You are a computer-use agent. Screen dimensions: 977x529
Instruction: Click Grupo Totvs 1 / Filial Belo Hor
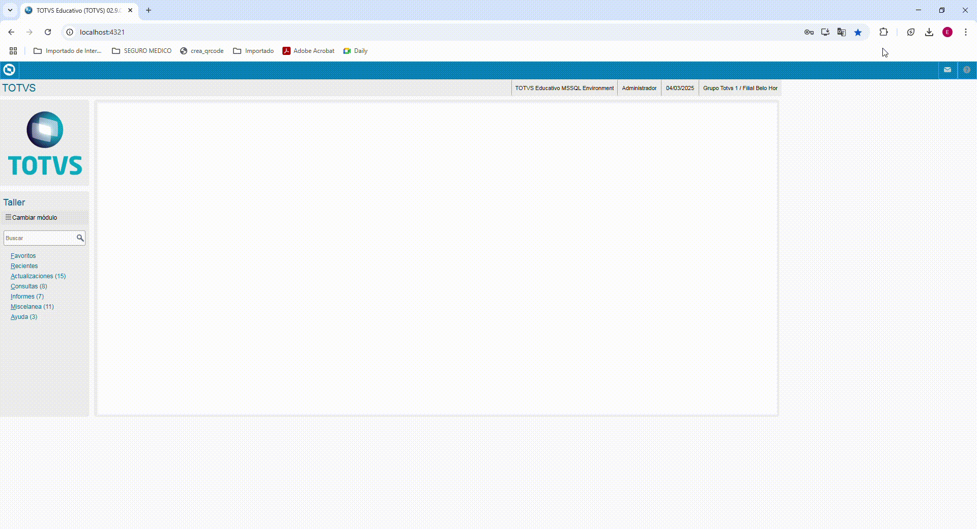tap(740, 88)
